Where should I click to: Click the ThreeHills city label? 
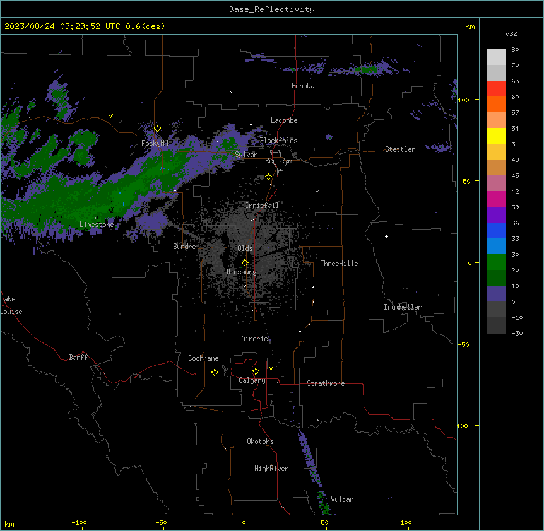coord(339,264)
